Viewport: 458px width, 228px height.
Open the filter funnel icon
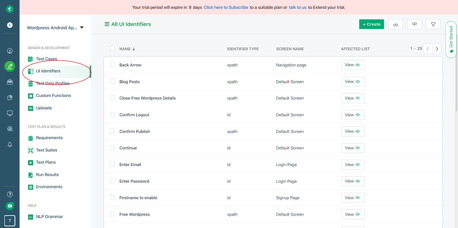coord(433,24)
